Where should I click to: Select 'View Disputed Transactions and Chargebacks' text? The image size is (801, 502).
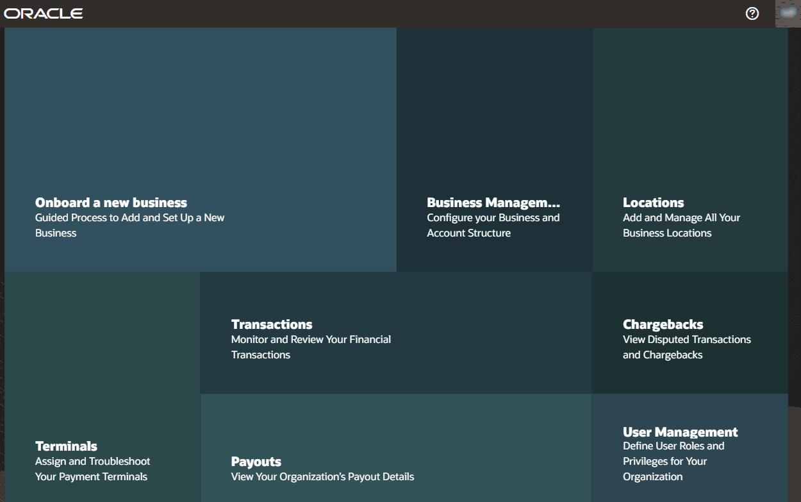pyautogui.click(x=686, y=347)
